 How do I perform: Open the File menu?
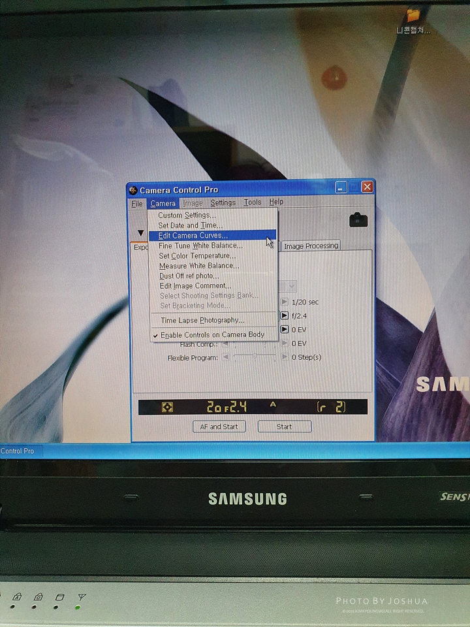pyautogui.click(x=136, y=204)
